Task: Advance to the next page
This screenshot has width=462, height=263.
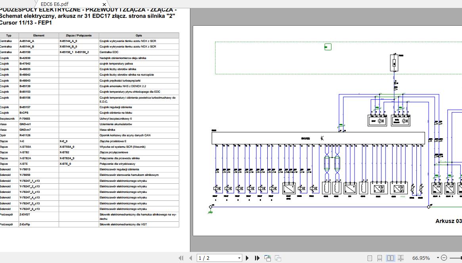Action: [247, 257]
